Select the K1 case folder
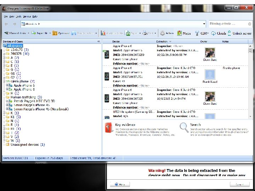255x191 pixels. (x=16, y=117)
